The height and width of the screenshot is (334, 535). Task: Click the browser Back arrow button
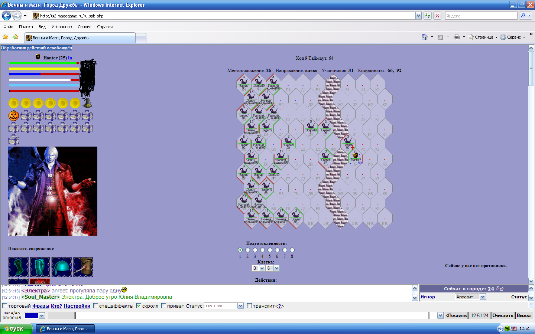(x=6, y=16)
